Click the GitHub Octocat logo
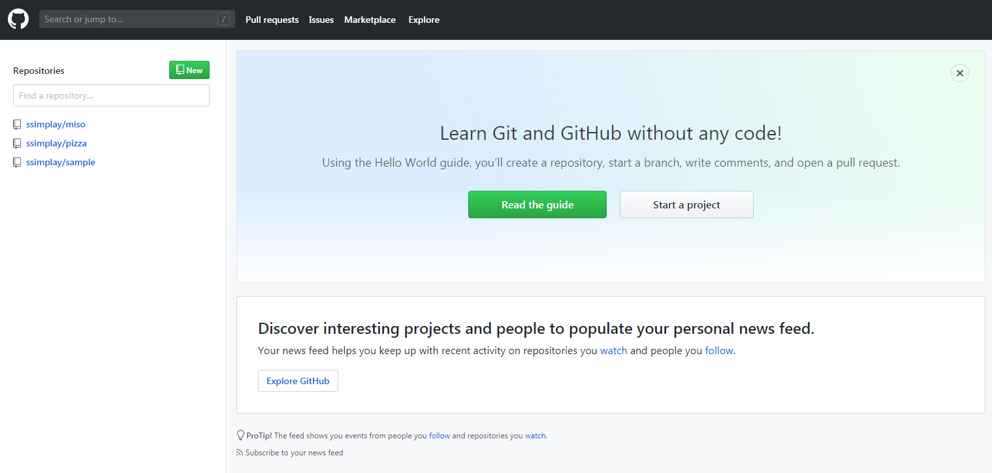992x473 pixels. pyautogui.click(x=18, y=19)
